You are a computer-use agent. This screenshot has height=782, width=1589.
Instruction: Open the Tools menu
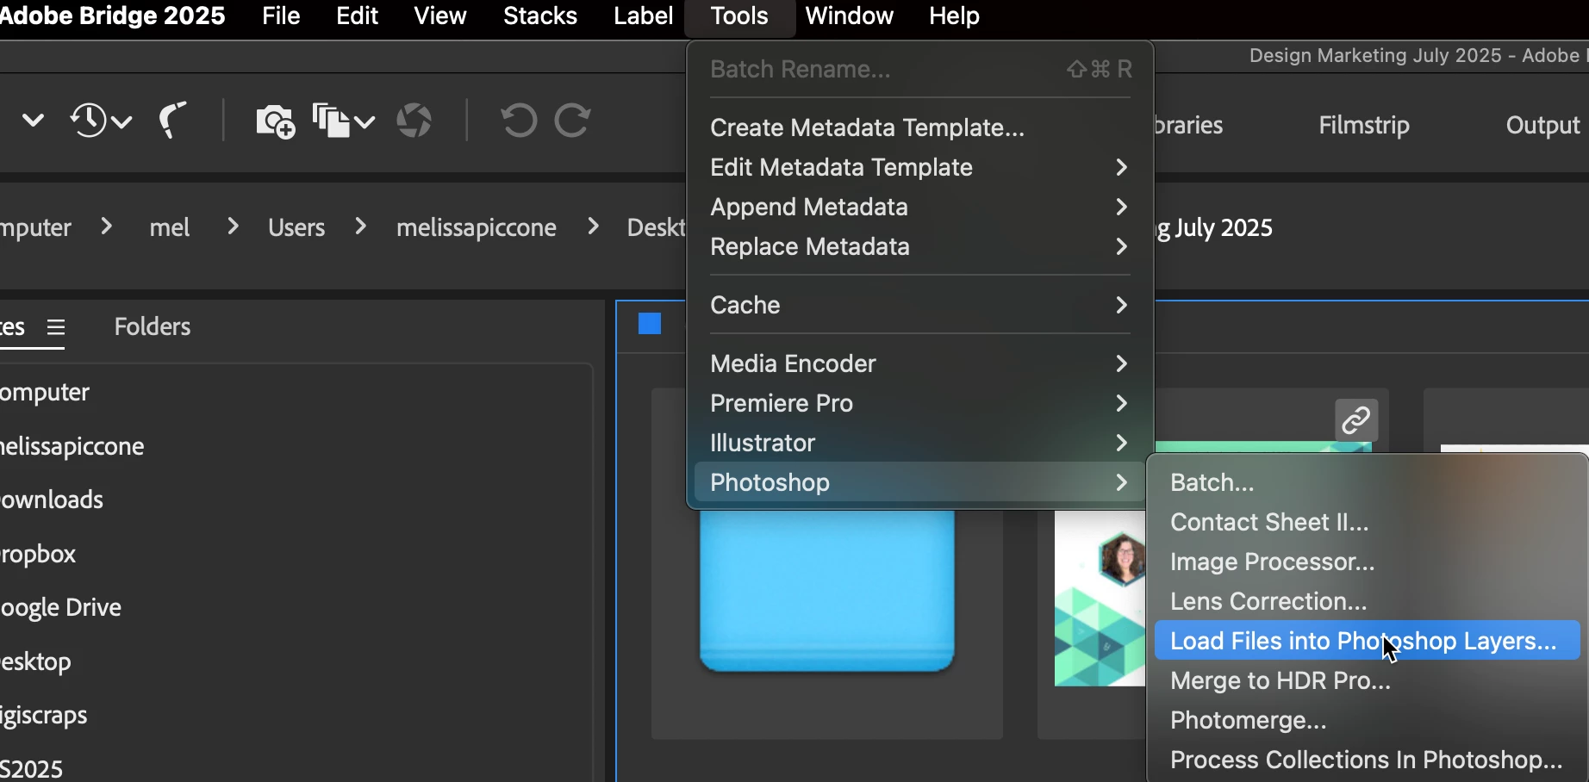739,16
